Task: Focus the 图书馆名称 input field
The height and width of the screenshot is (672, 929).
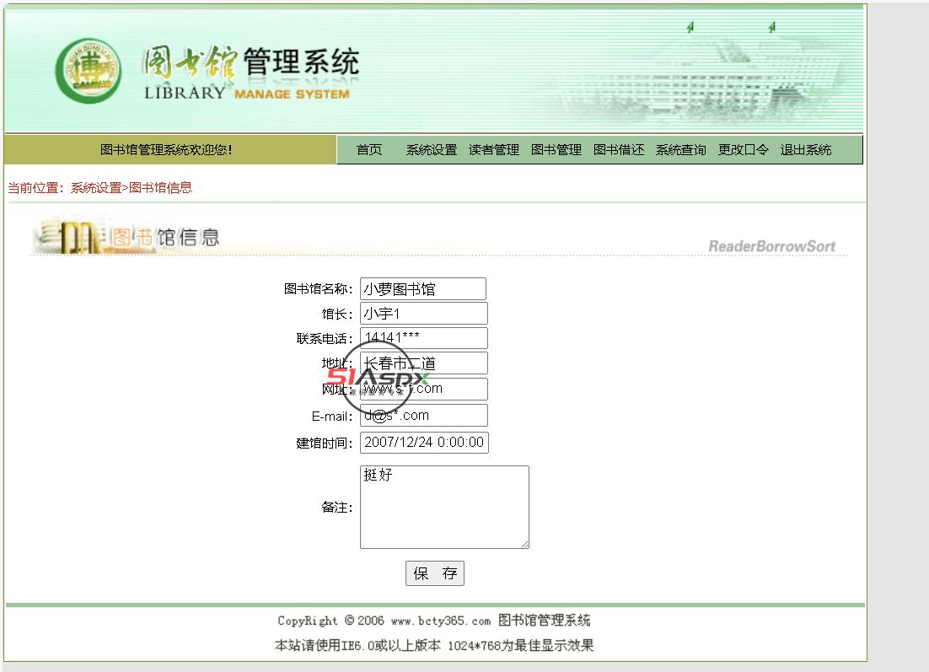Action: pos(423,288)
